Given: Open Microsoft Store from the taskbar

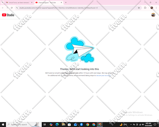Looking at the screenshot, I should pos(69,125).
